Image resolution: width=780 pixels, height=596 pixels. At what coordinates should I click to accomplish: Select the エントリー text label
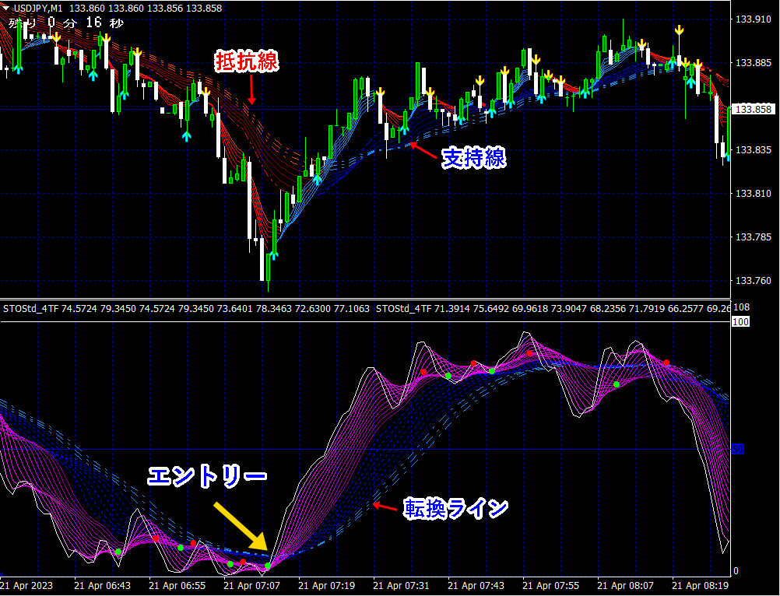point(208,476)
